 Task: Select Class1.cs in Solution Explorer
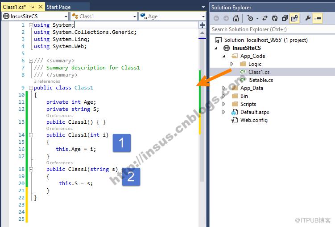click(259, 72)
